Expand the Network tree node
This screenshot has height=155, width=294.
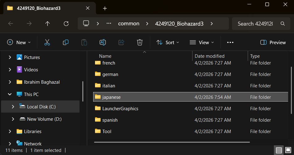10,144
